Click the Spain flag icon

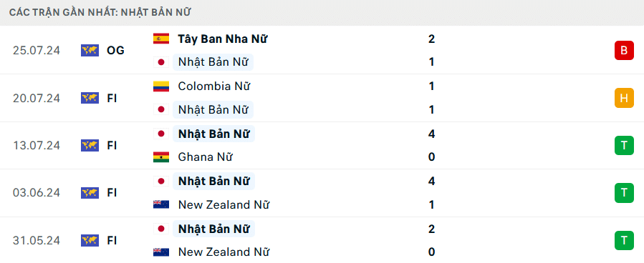[161, 39]
